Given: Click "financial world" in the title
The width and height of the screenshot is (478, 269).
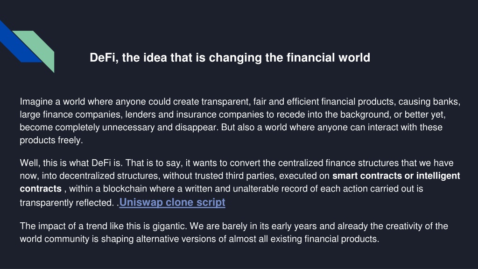Looking at the screenshot, I should pos(328,57).
